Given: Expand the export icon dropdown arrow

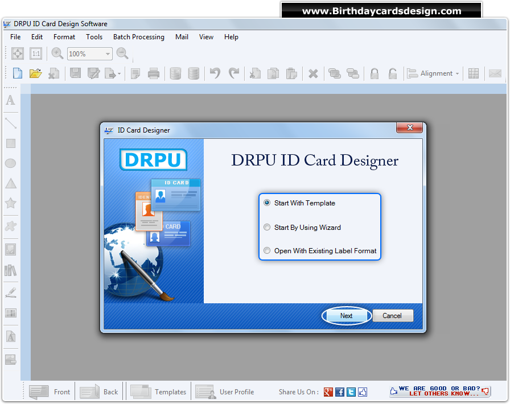Looking at the screenshot, I should pyautogui.click(x=120, y=74).
